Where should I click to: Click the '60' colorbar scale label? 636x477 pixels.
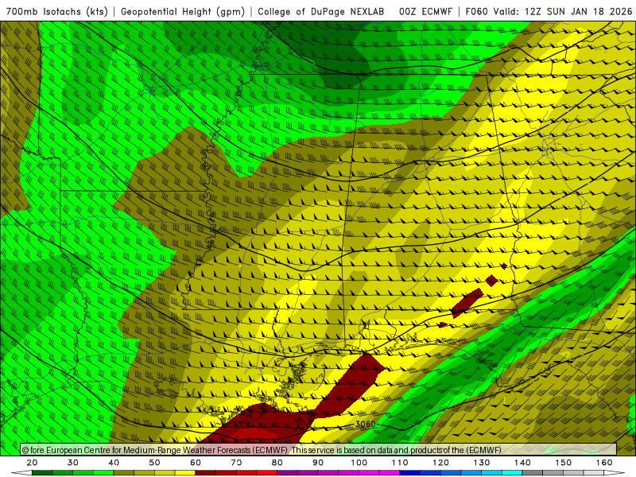coord(196,463)
